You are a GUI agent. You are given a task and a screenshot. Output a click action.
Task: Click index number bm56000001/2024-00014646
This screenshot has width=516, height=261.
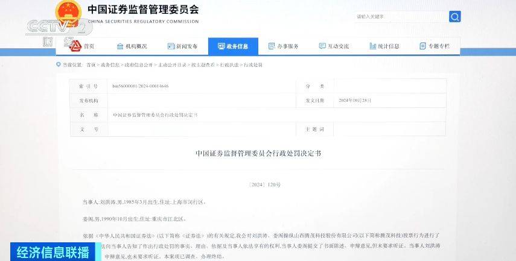(141, 86)
